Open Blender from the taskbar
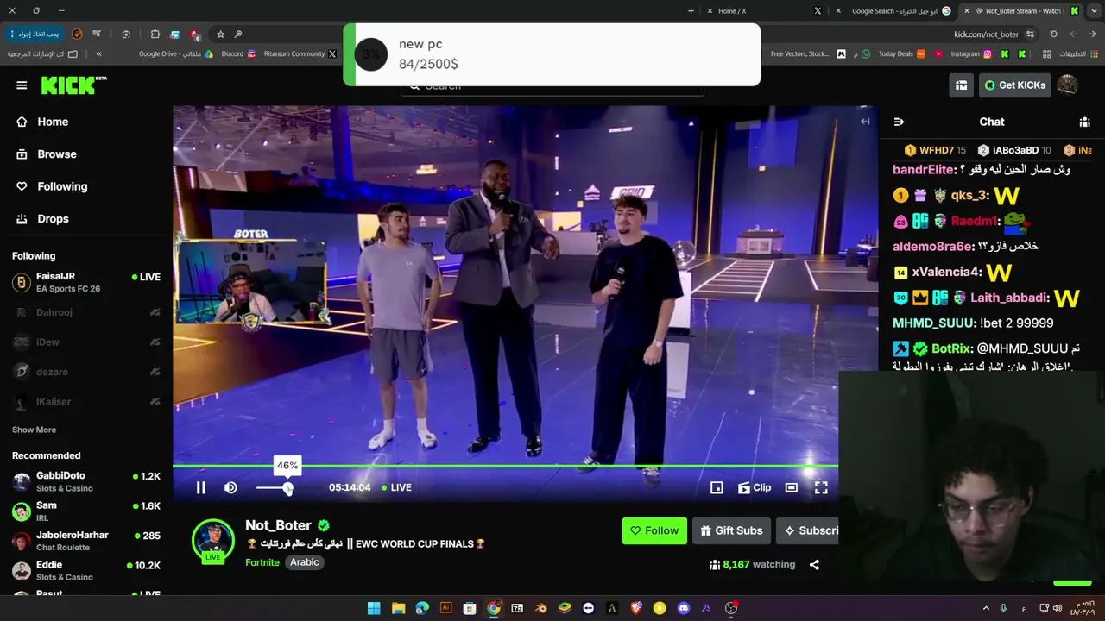The height and width of the screenshot is (621, 1105). (540, 608)
